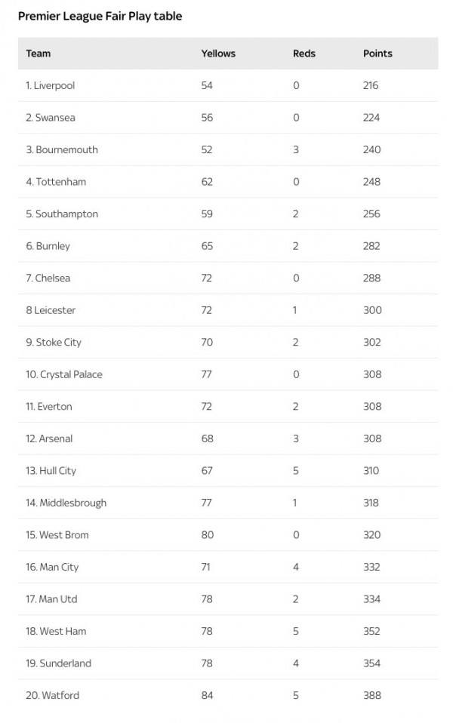Click the Premier League Fair Play table title
The width and height of the screenshot is (453, 723).
point(100,16)
